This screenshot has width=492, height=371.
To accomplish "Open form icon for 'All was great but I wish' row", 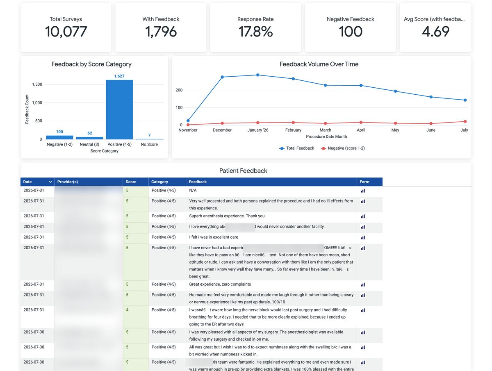I will 363,347.
